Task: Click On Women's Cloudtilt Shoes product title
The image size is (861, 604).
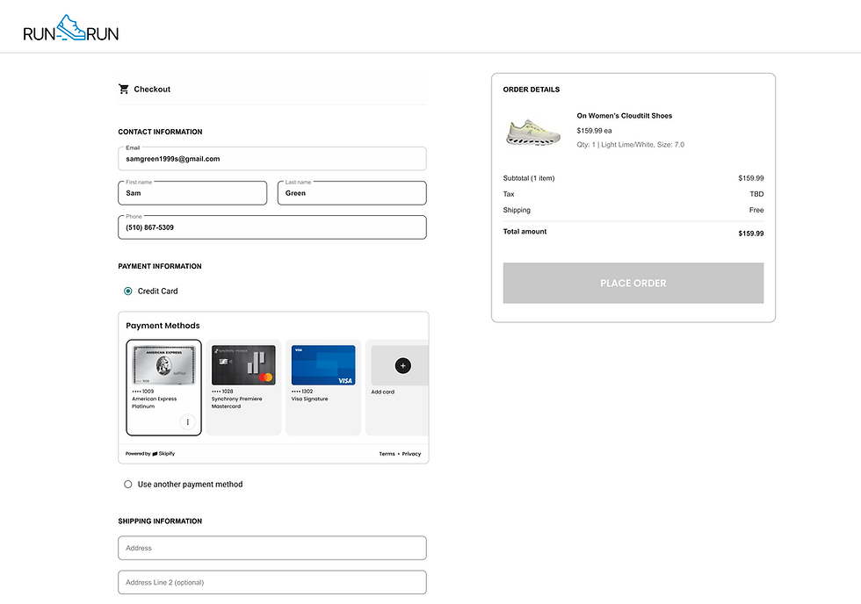Action: [625, 116]
